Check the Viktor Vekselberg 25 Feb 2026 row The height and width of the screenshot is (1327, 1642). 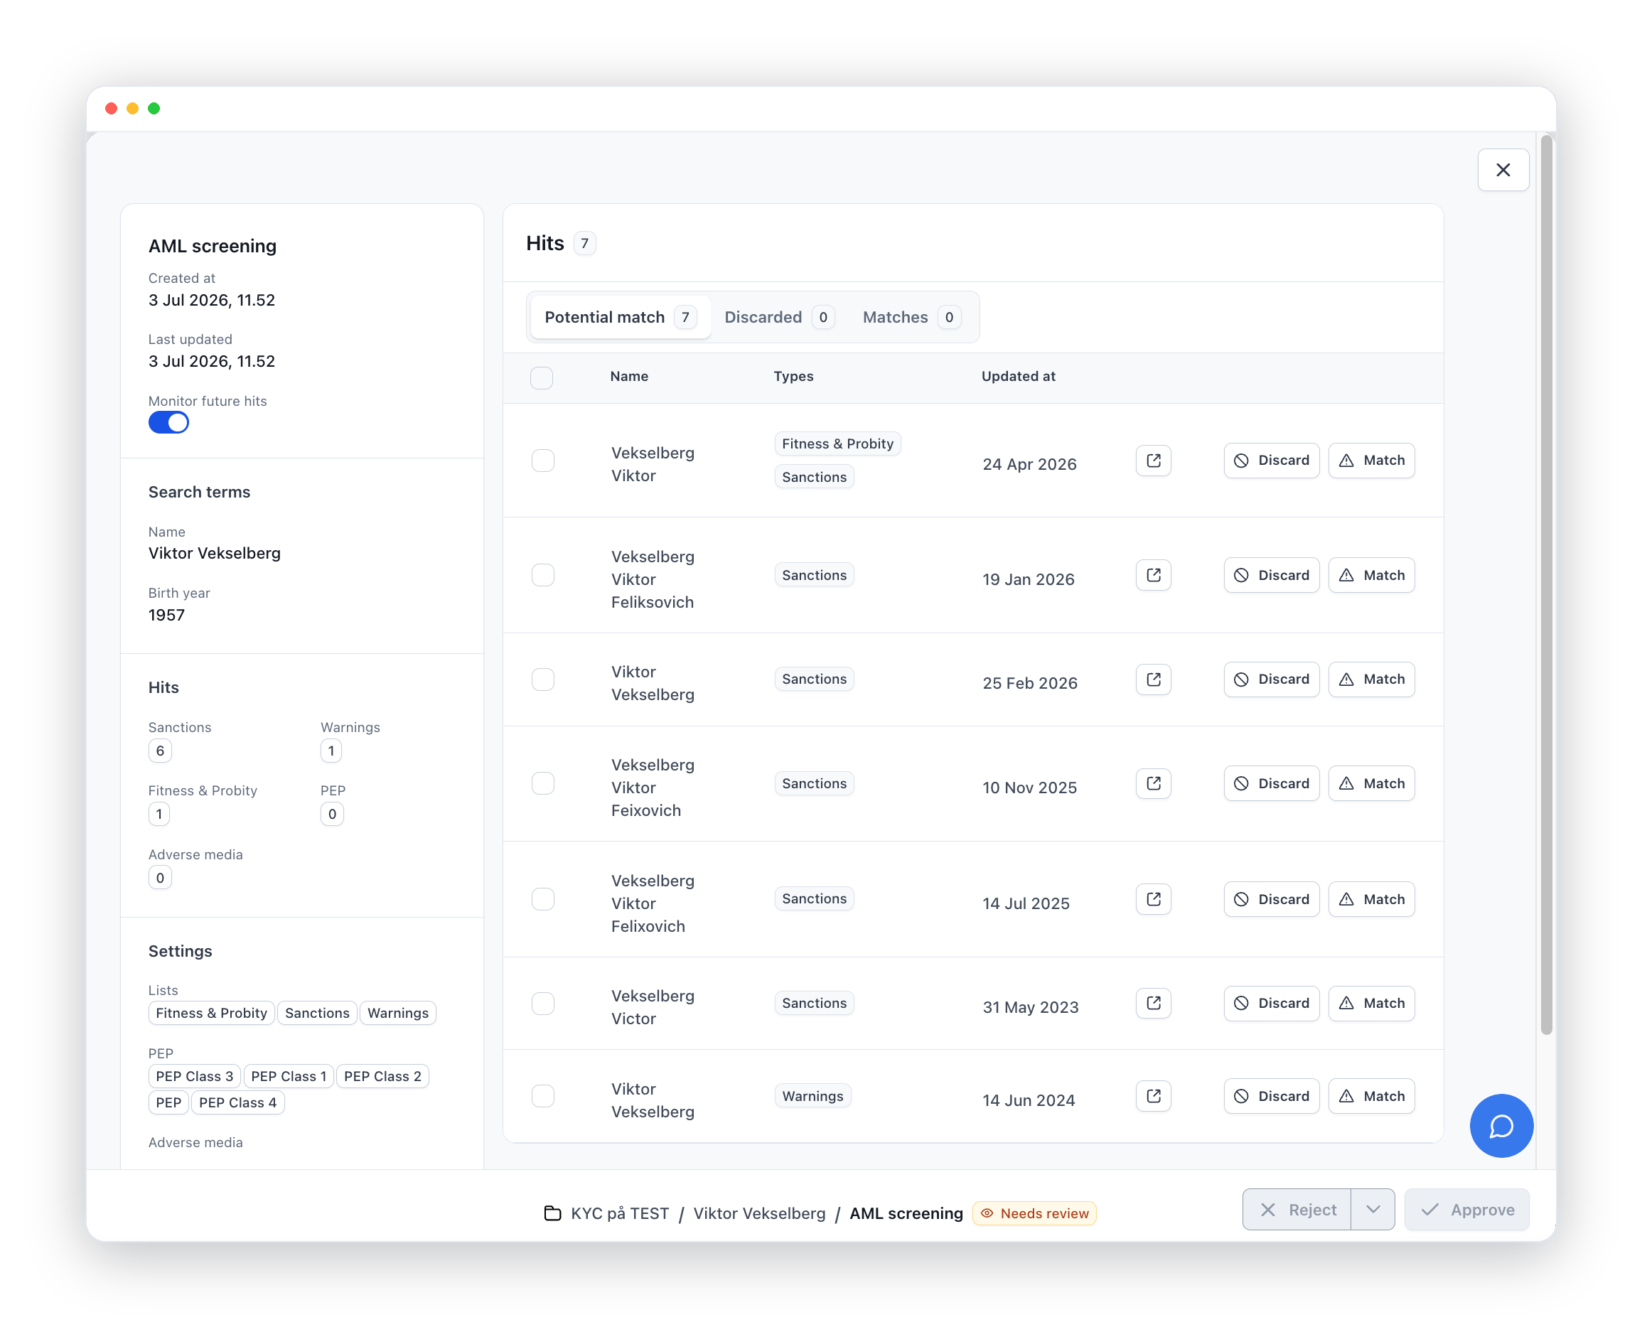coord(543,679)
